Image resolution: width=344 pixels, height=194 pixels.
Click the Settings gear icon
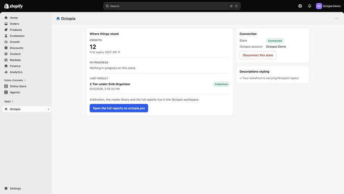(6, 188)
